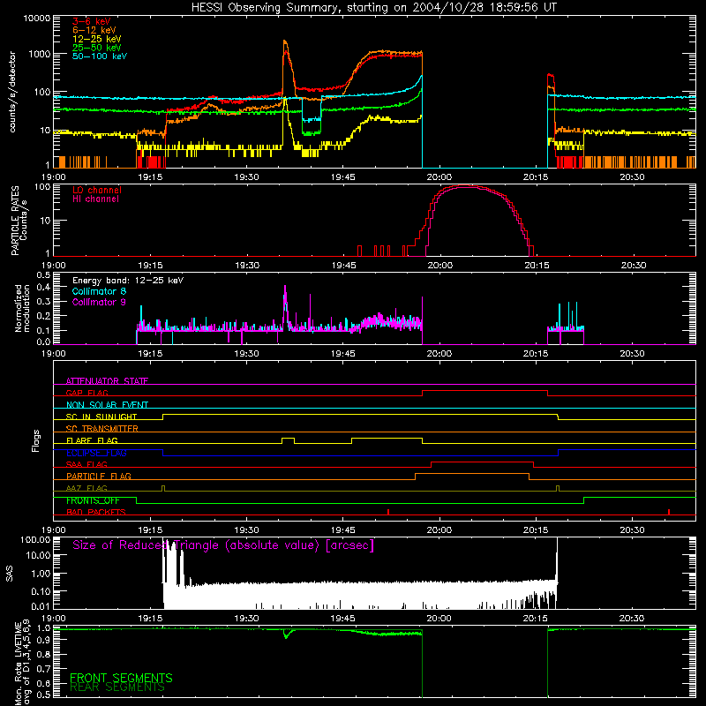Select the 25-50 keV legend label
Viewport: 706px width, 706px height.
96,48
